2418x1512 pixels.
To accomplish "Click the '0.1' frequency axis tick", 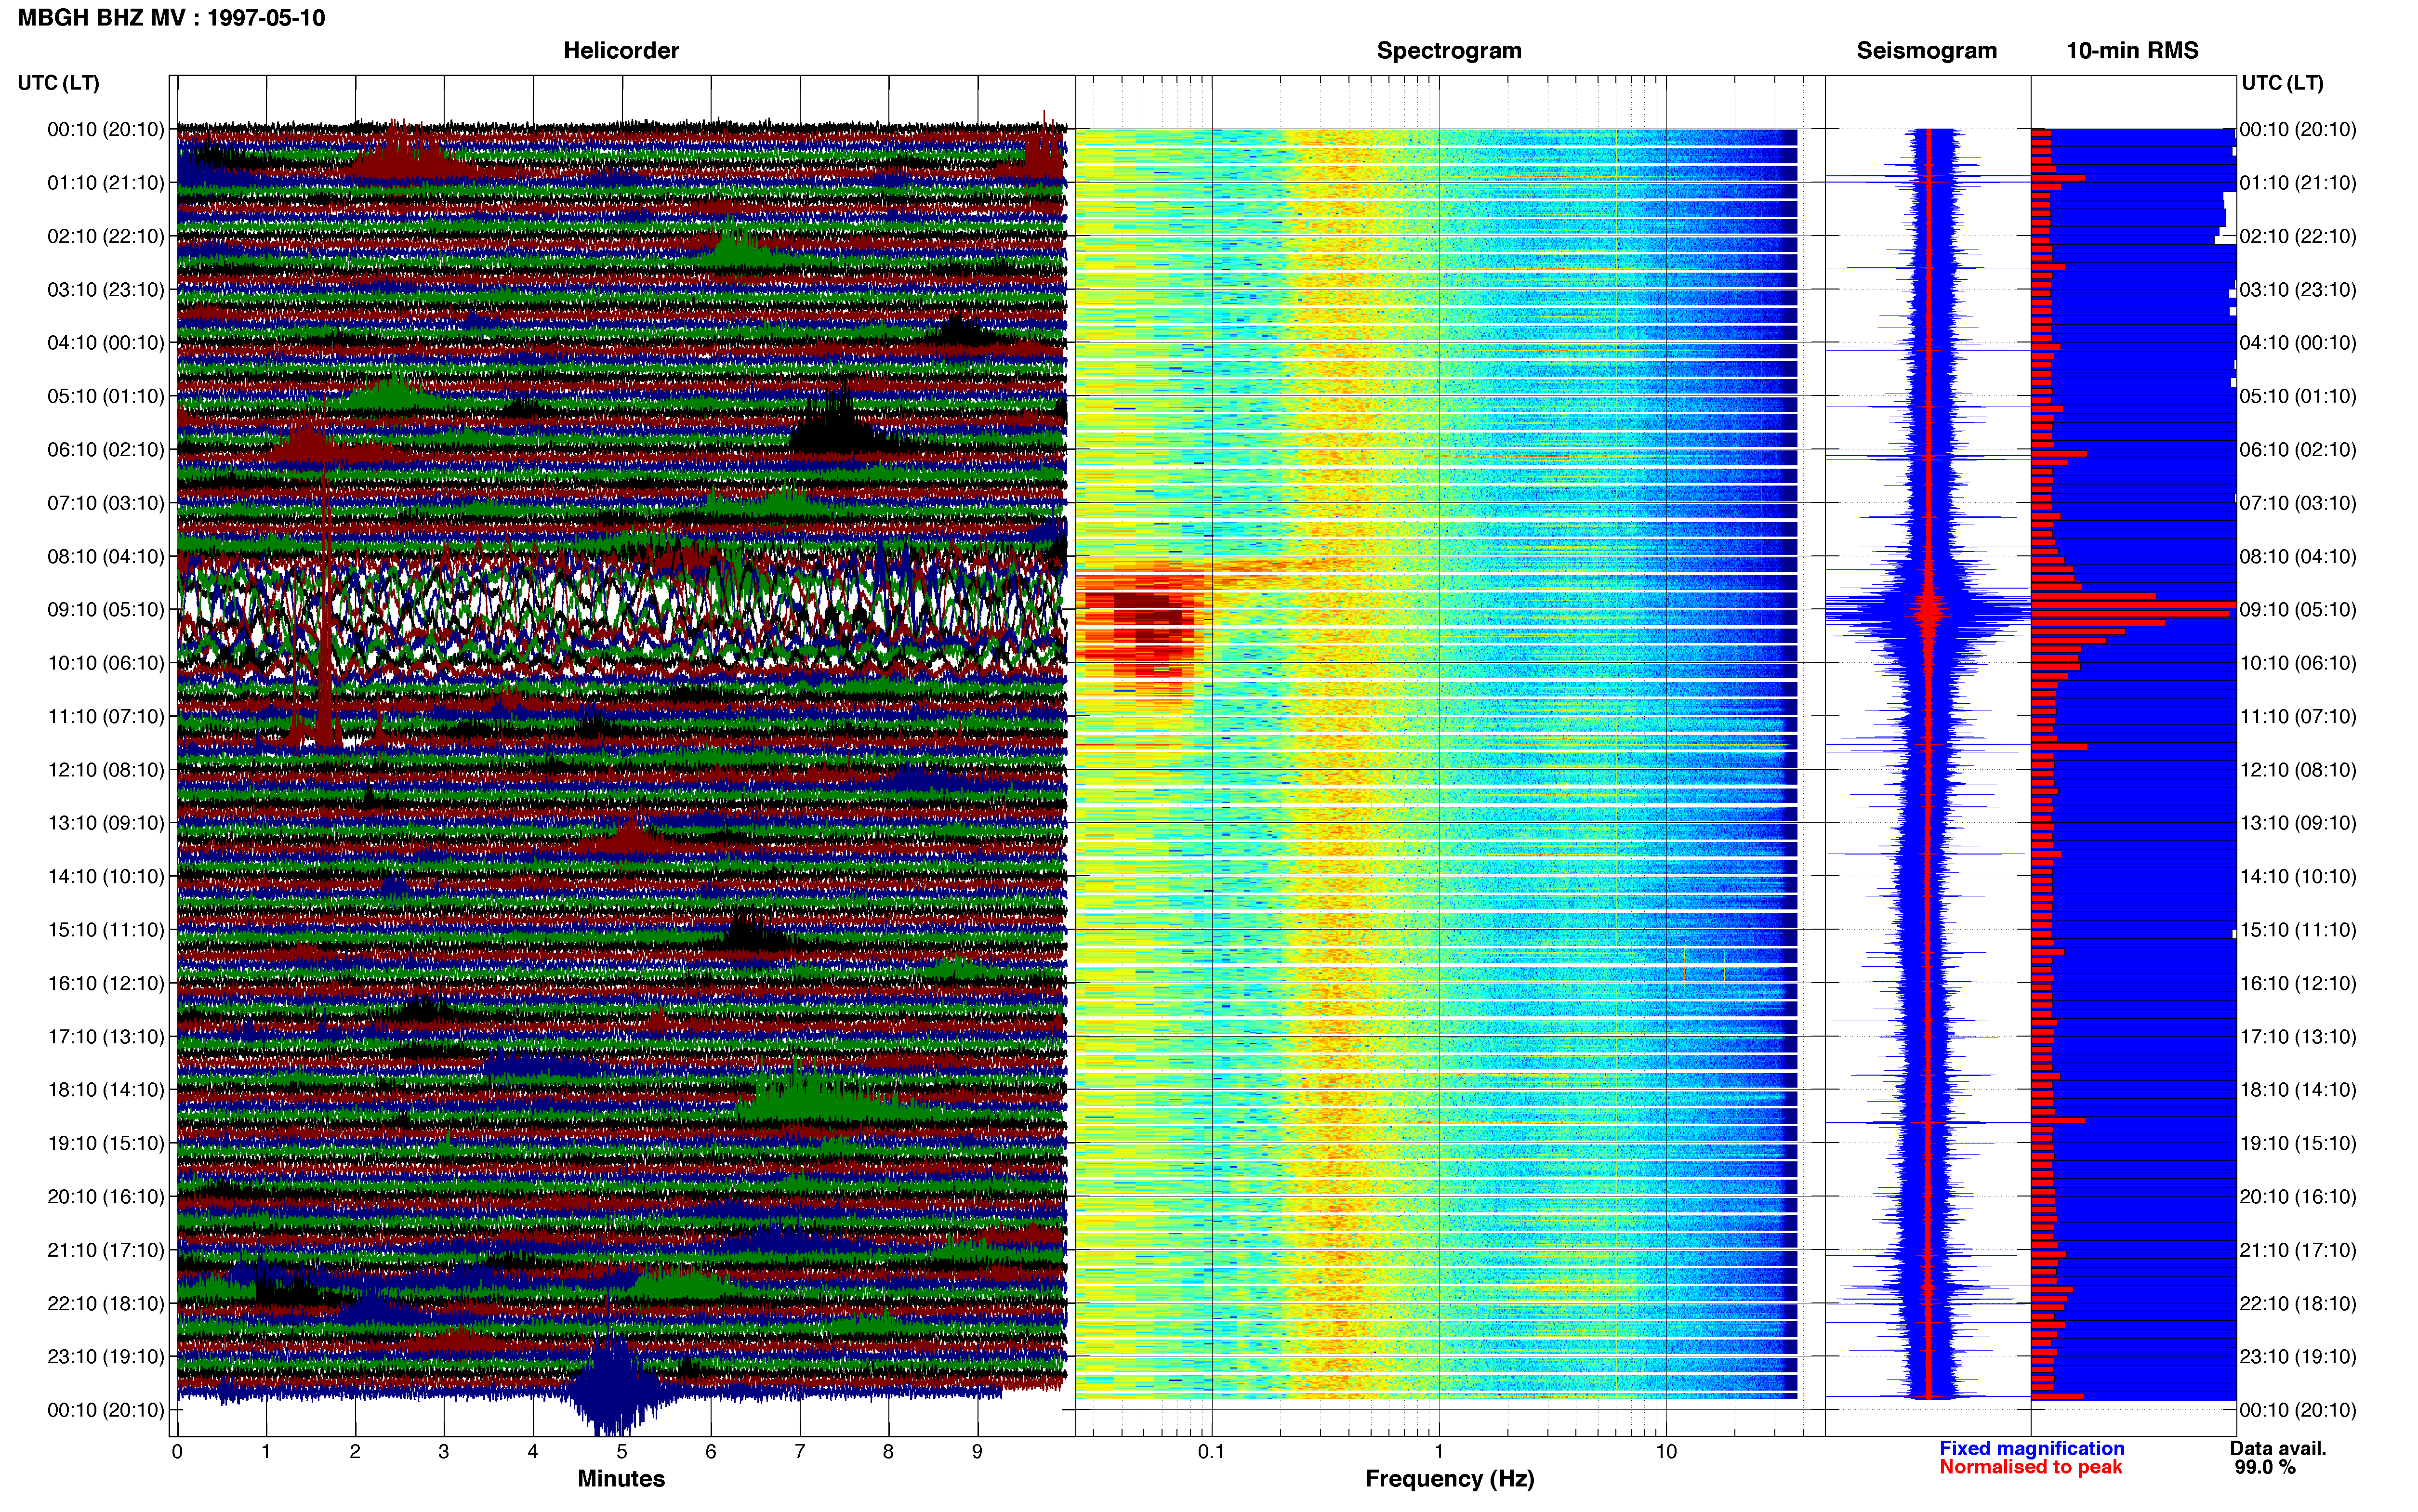I will tap(1211, 1452).
